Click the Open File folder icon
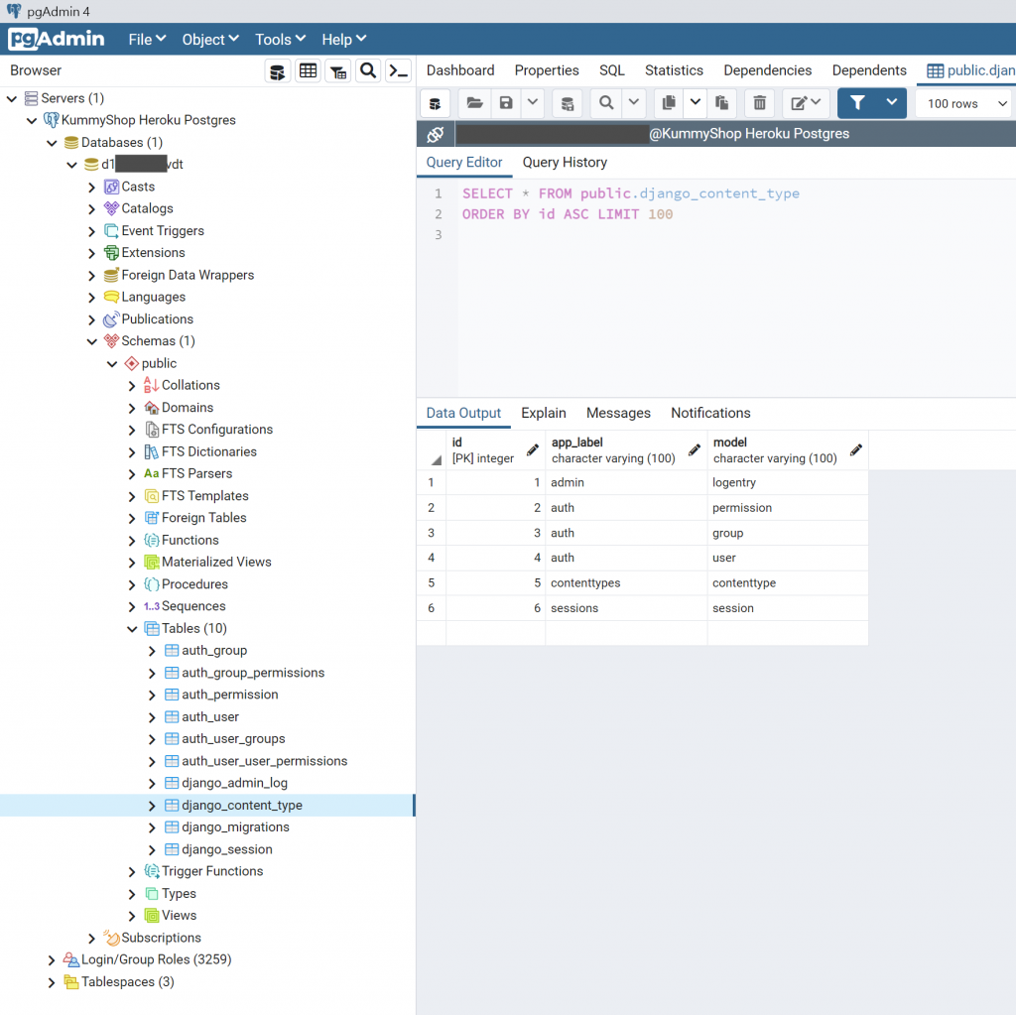1016x1015 pixels. pos(474,103)
